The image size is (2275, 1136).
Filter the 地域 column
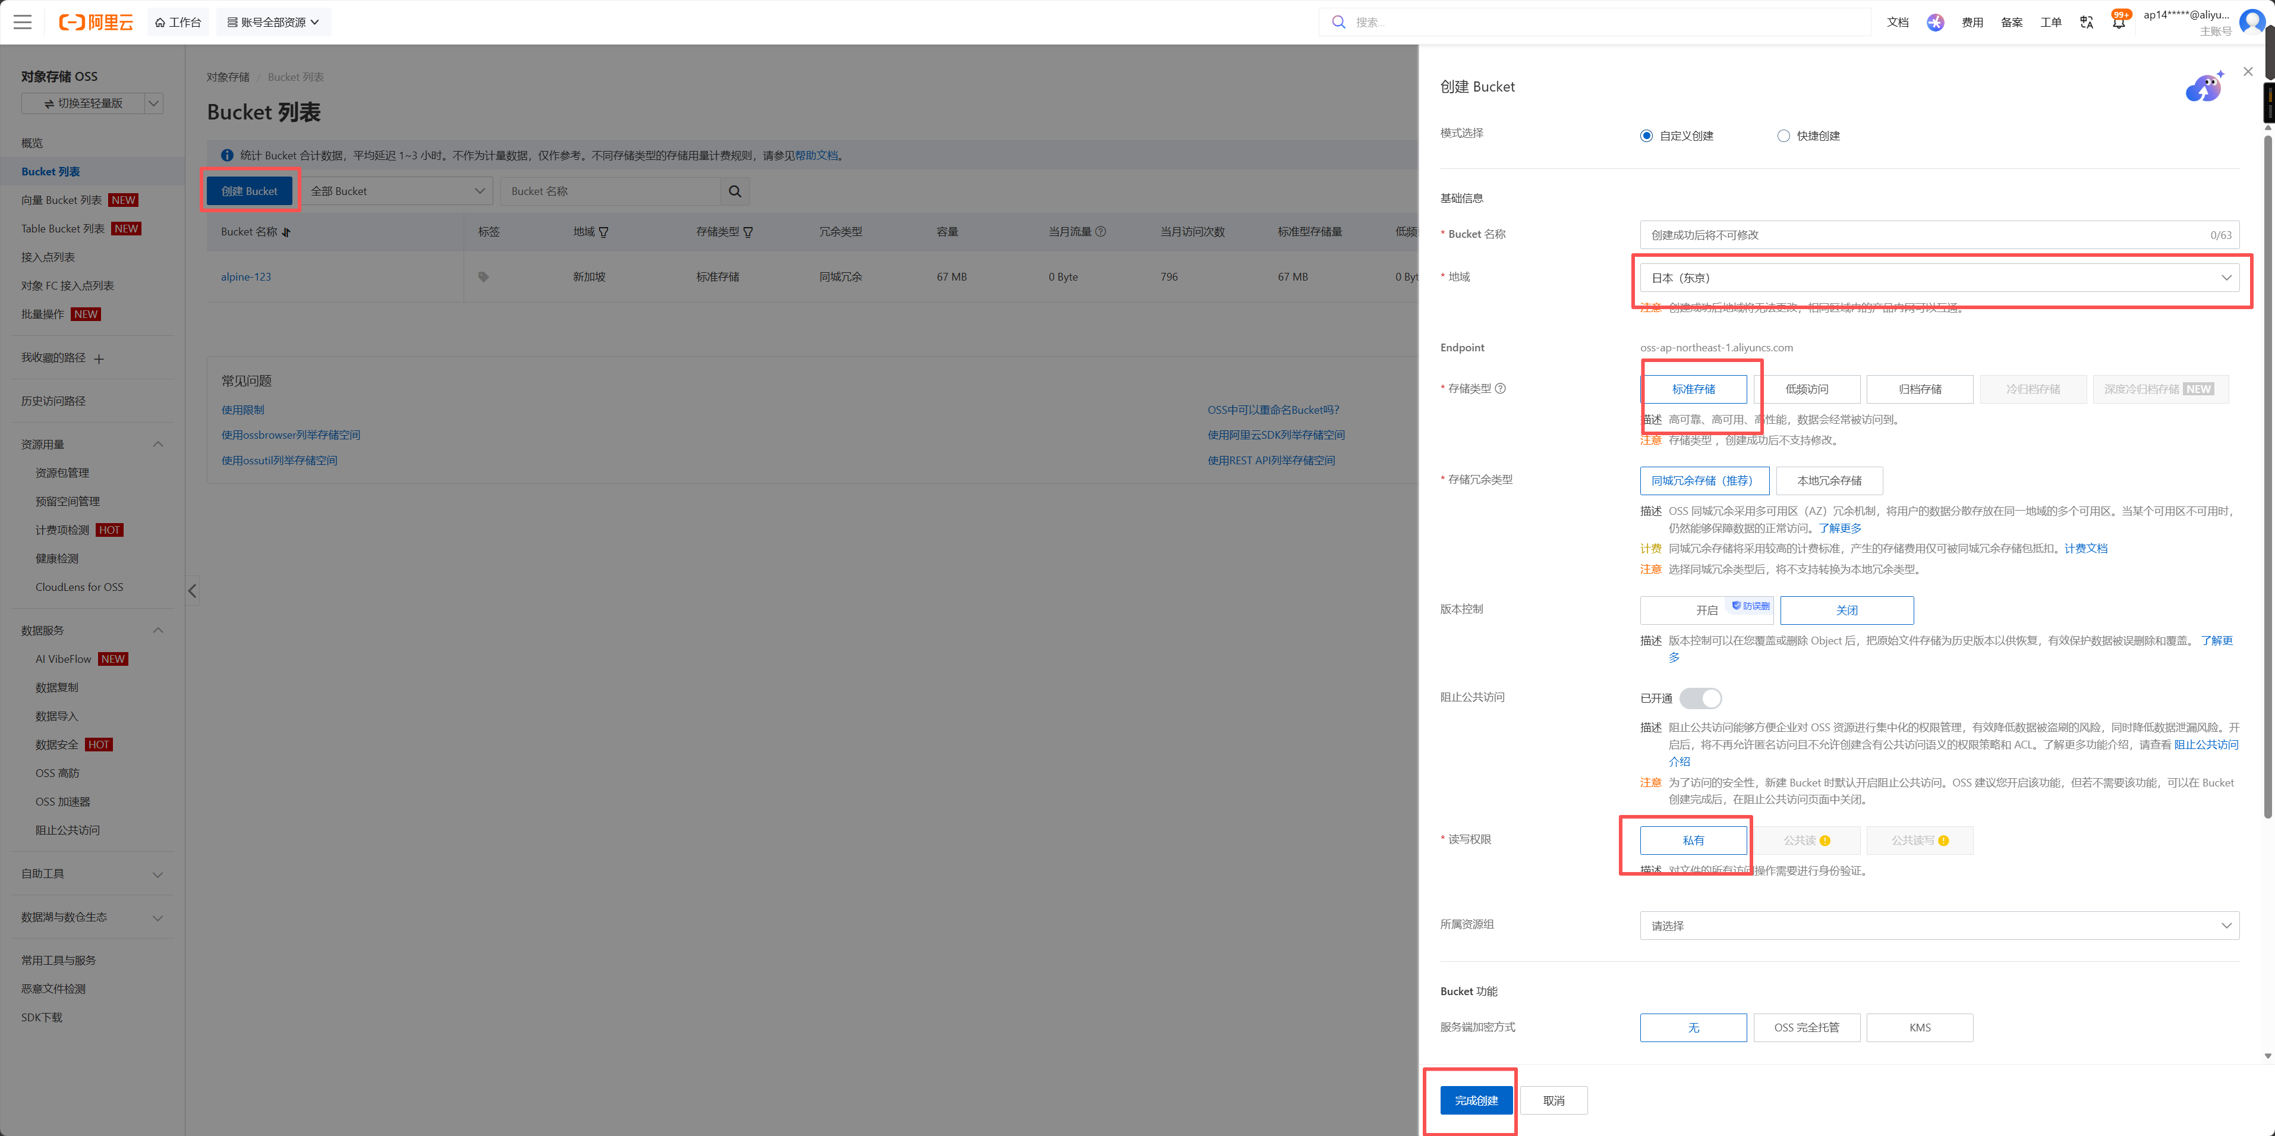pyautogui.click(x=604, y=232)
